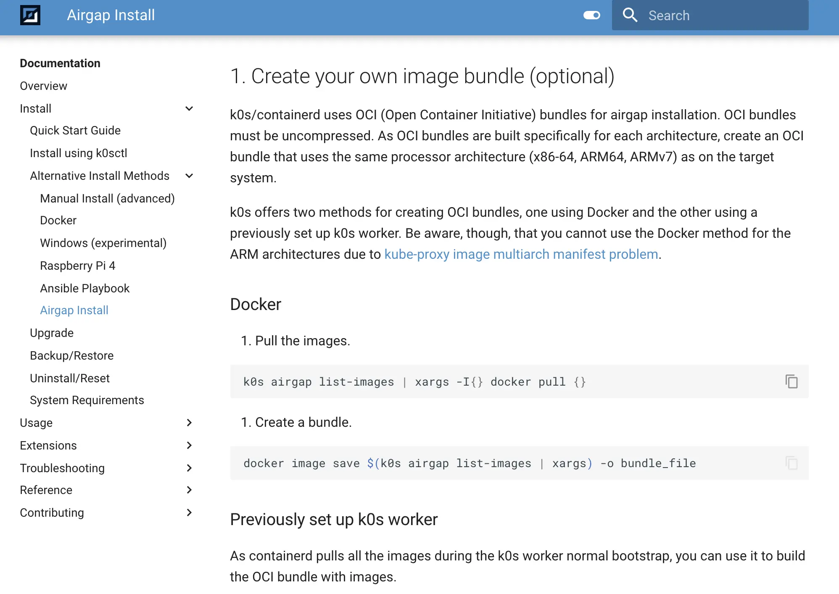Toggle the dark mode switch in header

pos(592,15)
